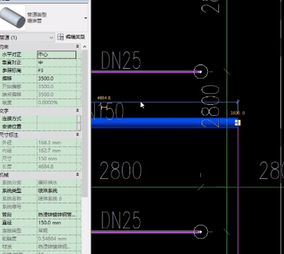This screenshot has height=254, width=284.
Task: Click the 长度 value 4684.8
Action: click(57, 167)
